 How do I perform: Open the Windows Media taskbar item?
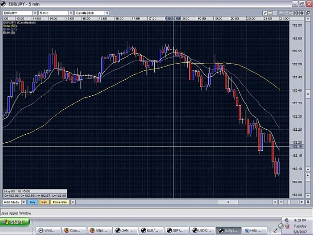(x=48, y=230)
